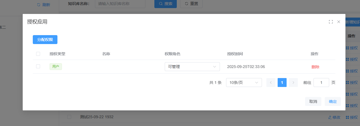
Task: Toggle fullscreen for the 授权应用 dialog
Action: [x=331, y=22]
